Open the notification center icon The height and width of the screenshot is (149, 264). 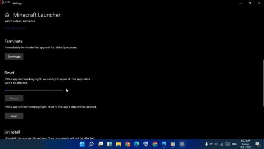click(257, 144)
